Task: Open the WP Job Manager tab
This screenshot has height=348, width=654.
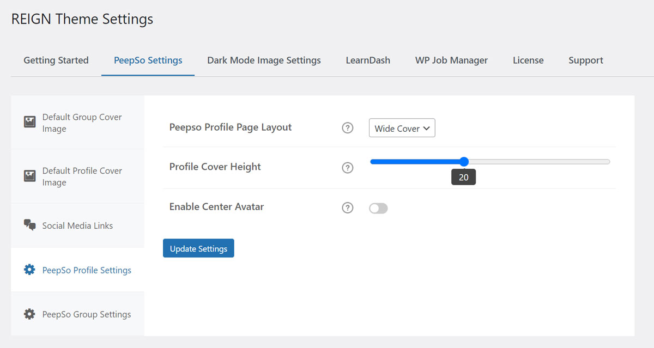Action: [451, 60]
